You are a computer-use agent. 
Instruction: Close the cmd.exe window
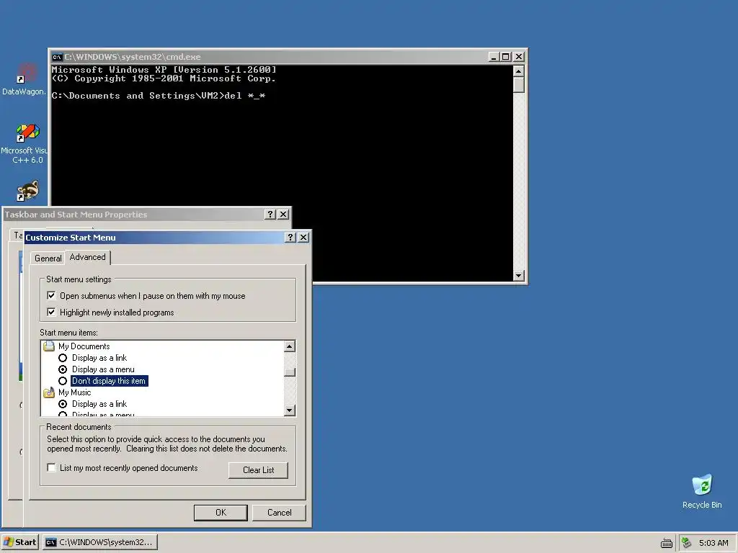518,57
